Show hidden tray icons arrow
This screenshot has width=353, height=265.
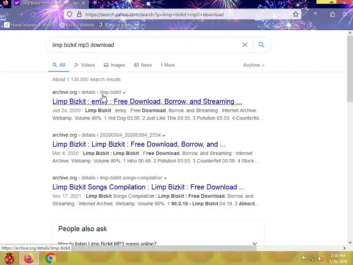tap(295, 258)
